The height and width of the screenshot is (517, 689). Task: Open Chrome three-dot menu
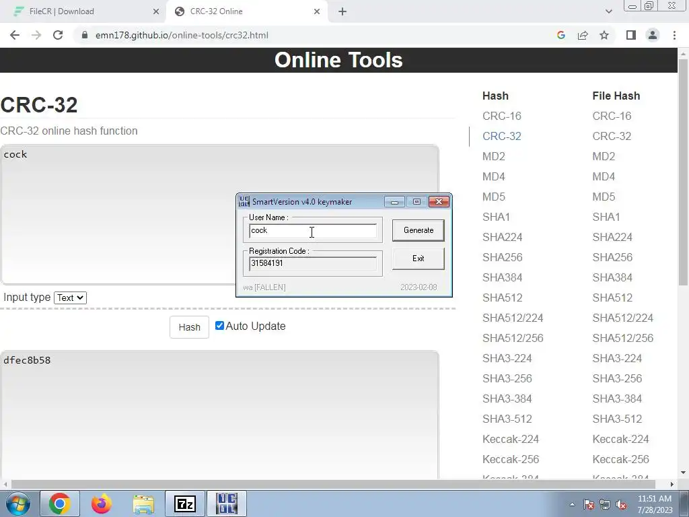click(674, 35)
